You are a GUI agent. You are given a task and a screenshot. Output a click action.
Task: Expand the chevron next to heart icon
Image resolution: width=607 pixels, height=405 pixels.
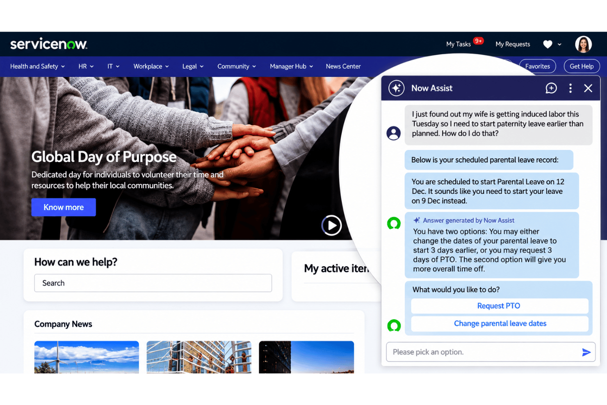[x=559, y=44]
